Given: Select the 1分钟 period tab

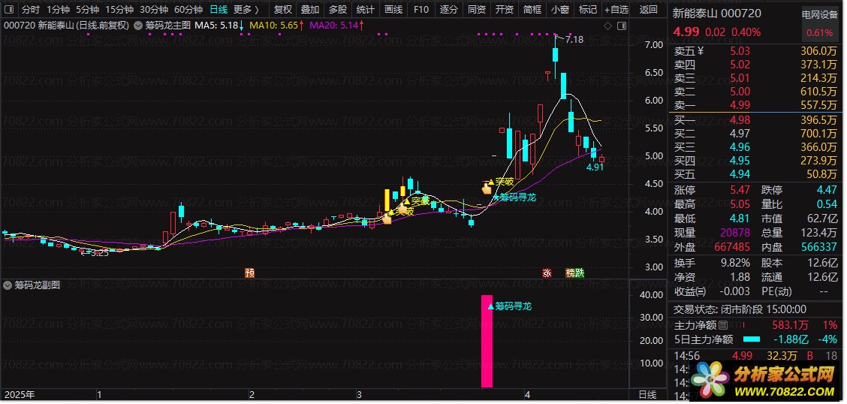Looking at the screenshot, I should (58, 9).
